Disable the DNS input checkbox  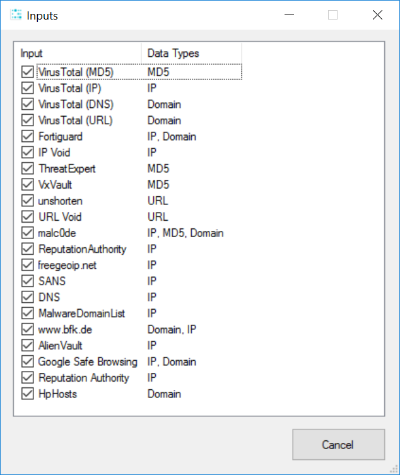[28, 297]
